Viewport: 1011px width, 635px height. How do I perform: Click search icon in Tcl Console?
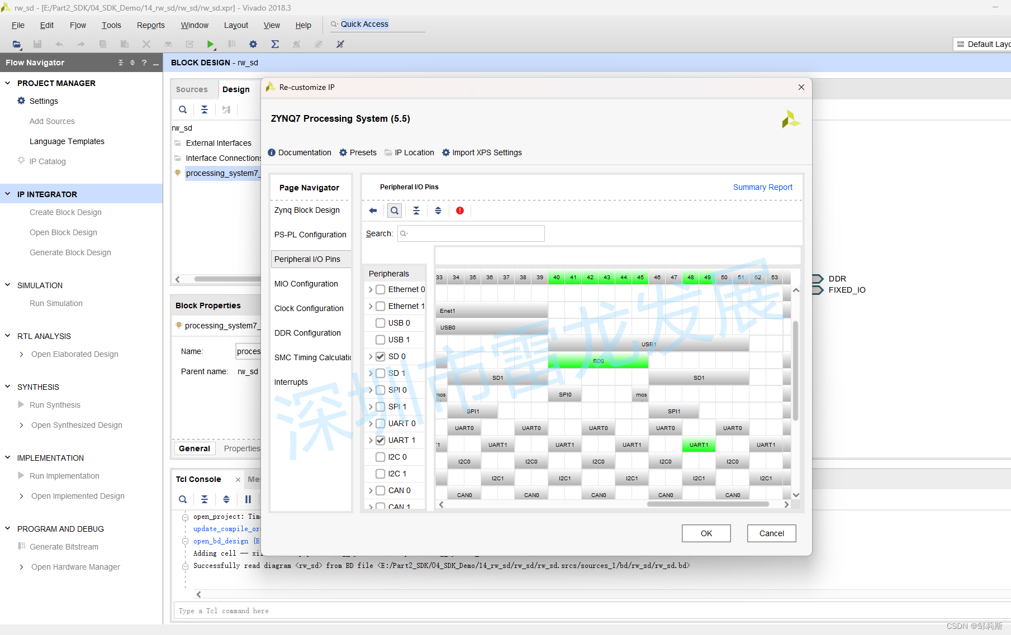(x=183, y=499)
